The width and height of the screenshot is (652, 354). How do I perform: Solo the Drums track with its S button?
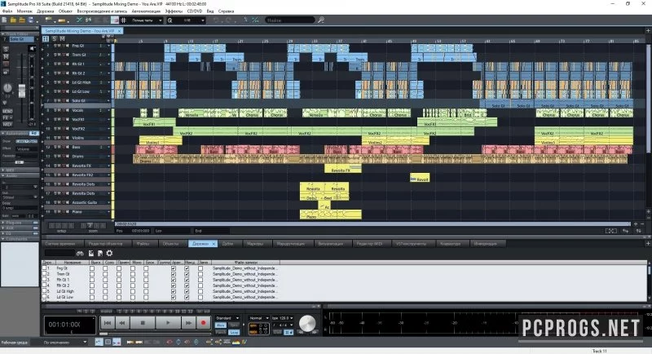55,157
